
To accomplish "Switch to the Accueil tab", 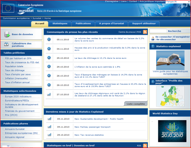I will pos(40,24).
